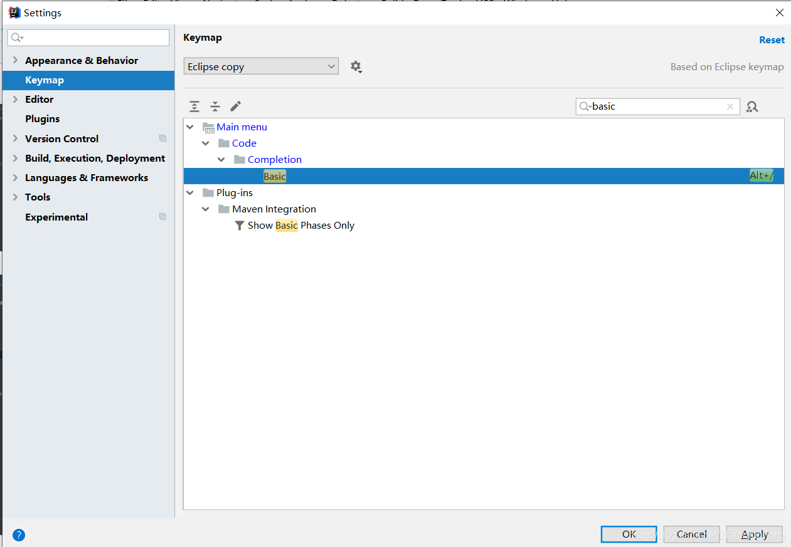This screenshot has height=547, width=791.
Task: Click the Main menu folder icon
Action: (209, 127)
